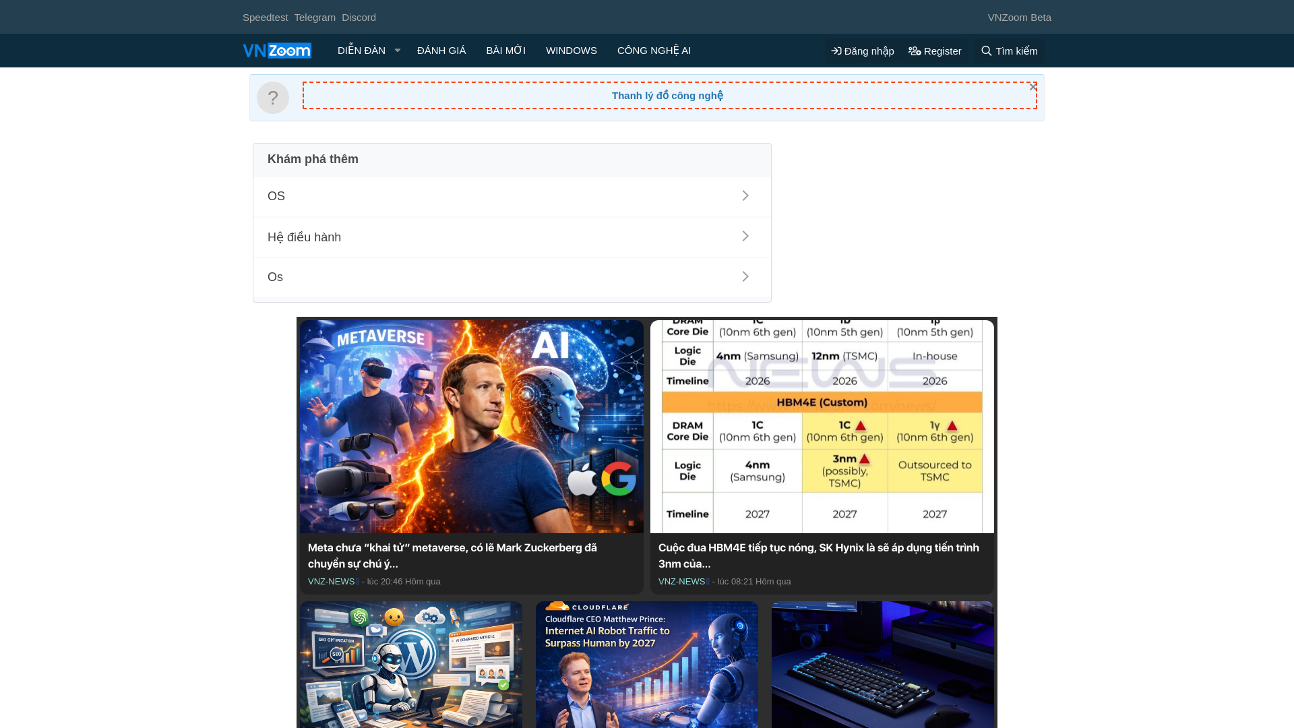Click the lúc 08:21 Hôm qua timestamp

[x=754, y=582]
